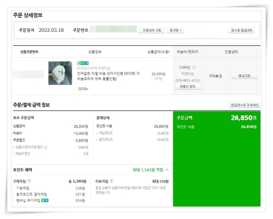Click the N plus membership badge icon
Screen dimensions: 273x219
[45, 200]
